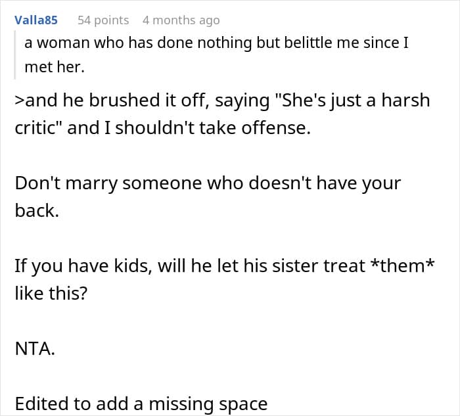
Task: Click the line starting '>and he brushed it off'
Action: (222, 101)
